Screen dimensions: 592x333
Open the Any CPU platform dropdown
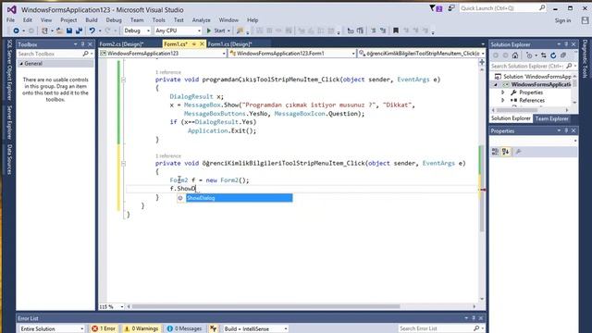(x=178, y=31)
